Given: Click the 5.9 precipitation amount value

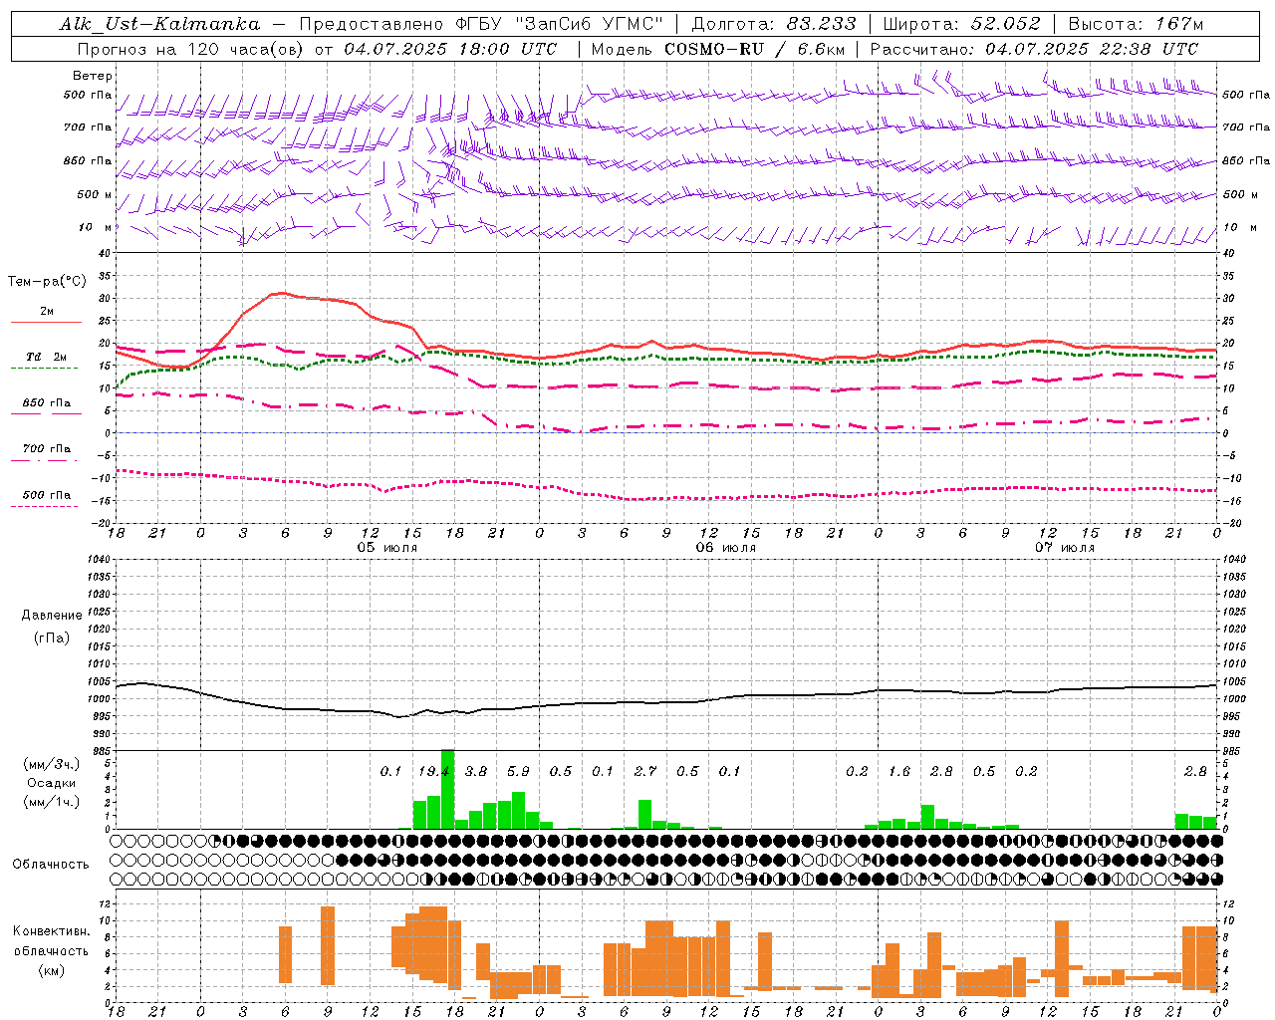Looking at the screenshot, I should pos(518,771).
